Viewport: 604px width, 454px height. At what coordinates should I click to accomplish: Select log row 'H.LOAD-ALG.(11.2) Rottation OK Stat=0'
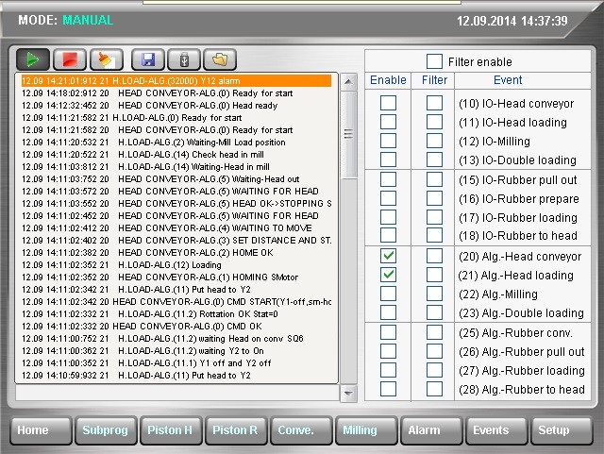coord(176,314)
